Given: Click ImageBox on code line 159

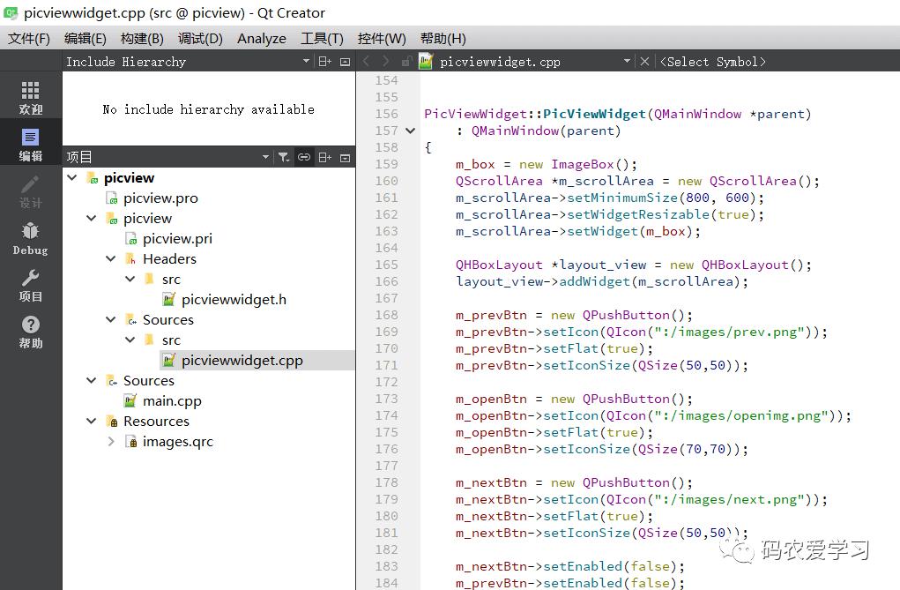Looking at the screenshot, I should click(583, 164).
